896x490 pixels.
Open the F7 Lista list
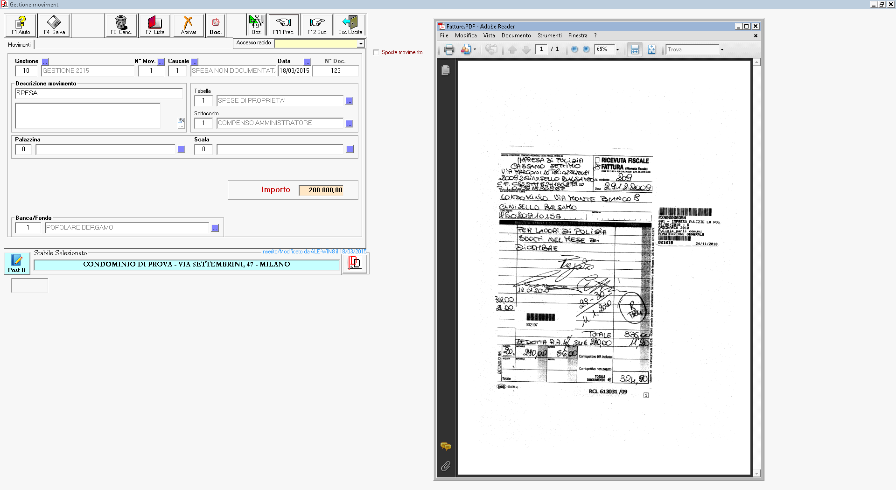point(154,25)
